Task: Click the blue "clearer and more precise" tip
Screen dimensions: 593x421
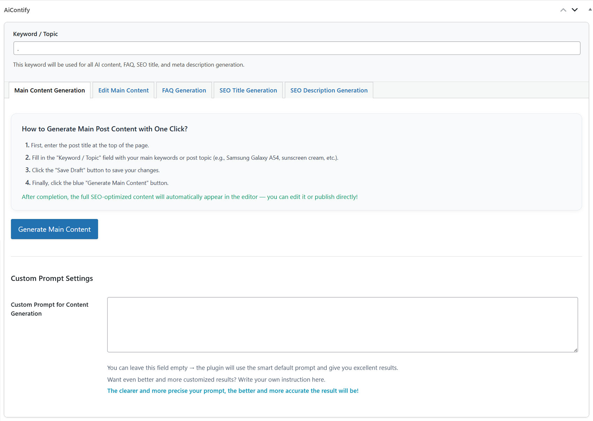Action: click(x=233, y=391)
